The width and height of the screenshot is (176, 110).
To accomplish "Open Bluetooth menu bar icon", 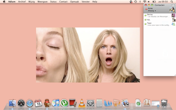I will click(140, 2).
